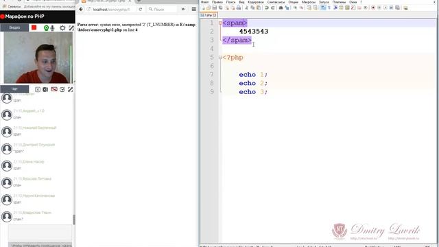
Task: Open the Поиск menu in Notepad++
Action: 230,2
